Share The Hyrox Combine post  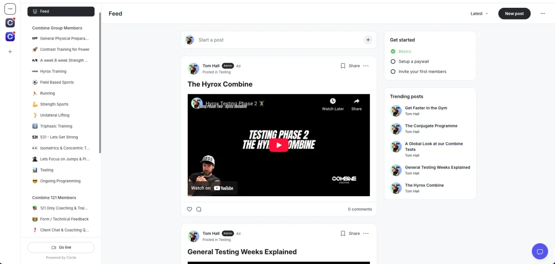coord(354,66)
